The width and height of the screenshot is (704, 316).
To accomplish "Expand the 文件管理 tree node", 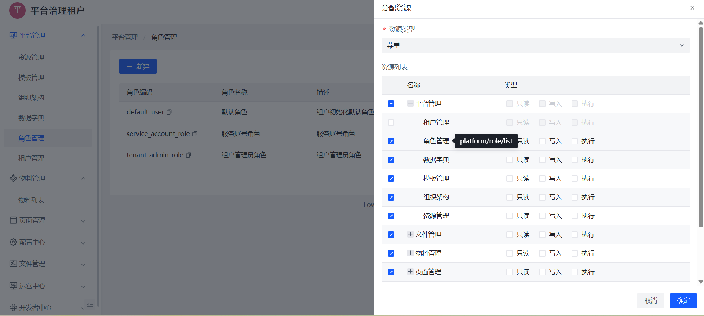I will [x=410, y=234].
